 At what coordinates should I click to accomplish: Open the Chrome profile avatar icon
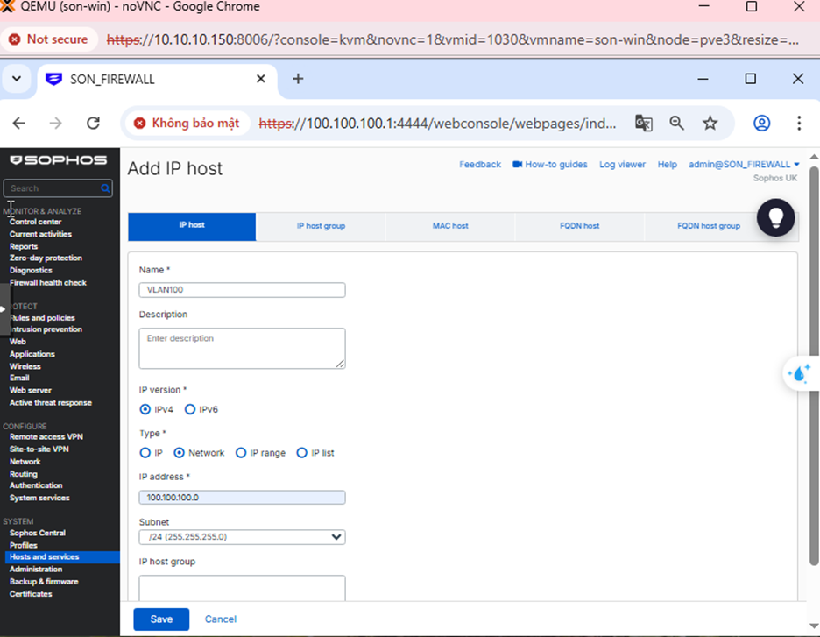point(761,124)
